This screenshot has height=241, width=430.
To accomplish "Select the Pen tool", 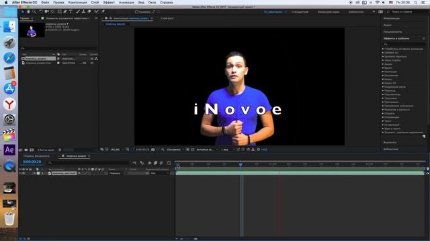I will [x=65, y=11].
